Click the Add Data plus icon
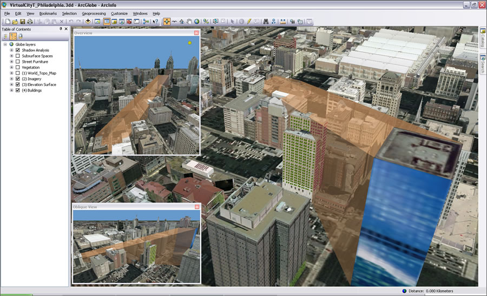Viewport: 487px width, 296px height. pyautogui.click(x=88, y=22)
